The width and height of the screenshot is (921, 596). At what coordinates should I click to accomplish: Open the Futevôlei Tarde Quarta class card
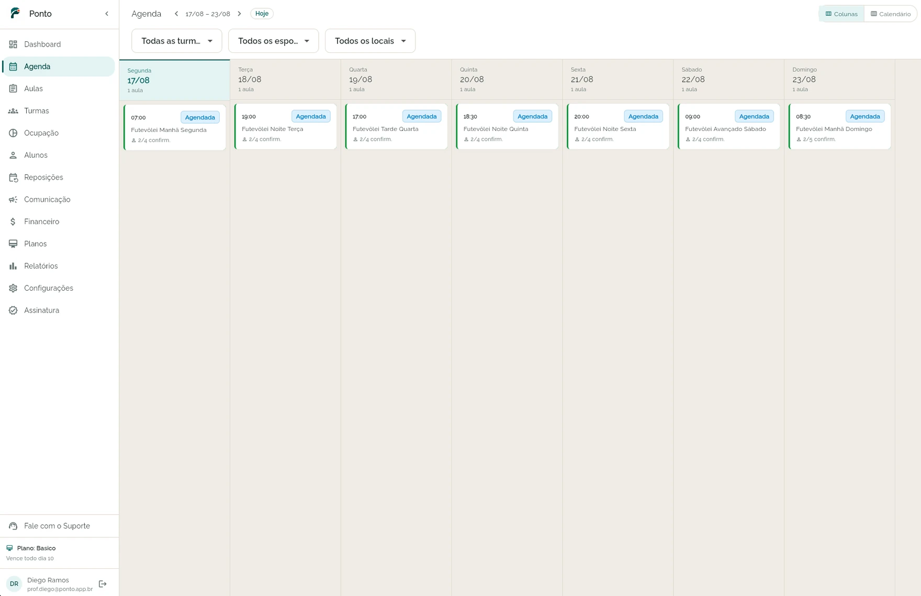pyautogui.click(x=397, y=127)
